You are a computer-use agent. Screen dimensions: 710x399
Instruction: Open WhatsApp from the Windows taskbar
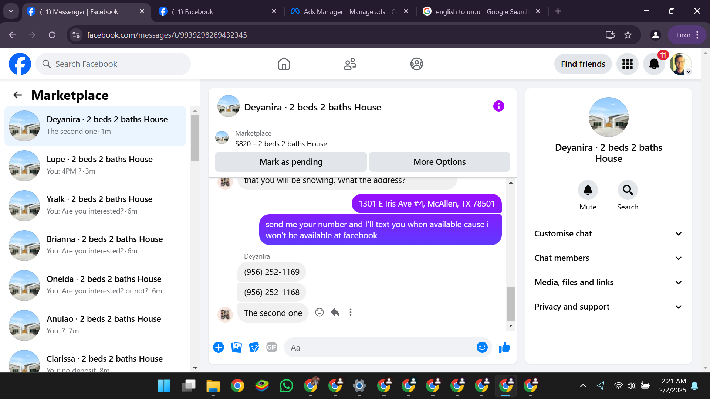tap(286, 386)
